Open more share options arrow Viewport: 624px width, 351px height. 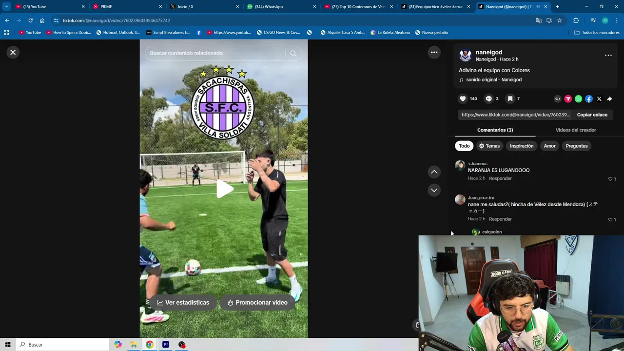[609, 99]
